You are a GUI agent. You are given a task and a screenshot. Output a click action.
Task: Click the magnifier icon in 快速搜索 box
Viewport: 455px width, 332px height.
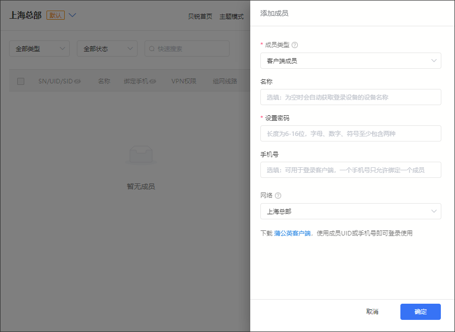click(152, 49)
